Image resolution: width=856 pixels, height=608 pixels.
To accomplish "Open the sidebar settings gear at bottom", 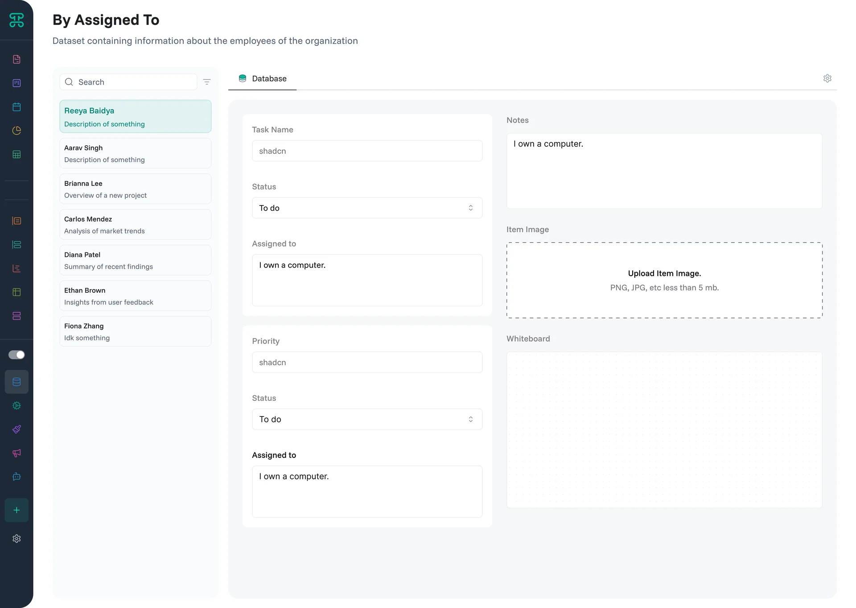I will pyautogui.click(x=16, y=539).
